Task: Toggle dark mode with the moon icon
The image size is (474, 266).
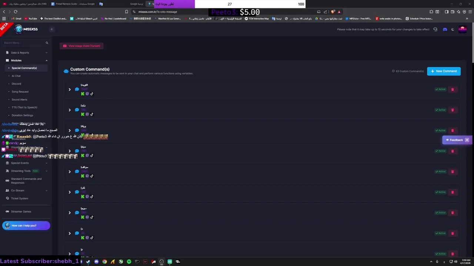Action: click(x=453, y=30)
